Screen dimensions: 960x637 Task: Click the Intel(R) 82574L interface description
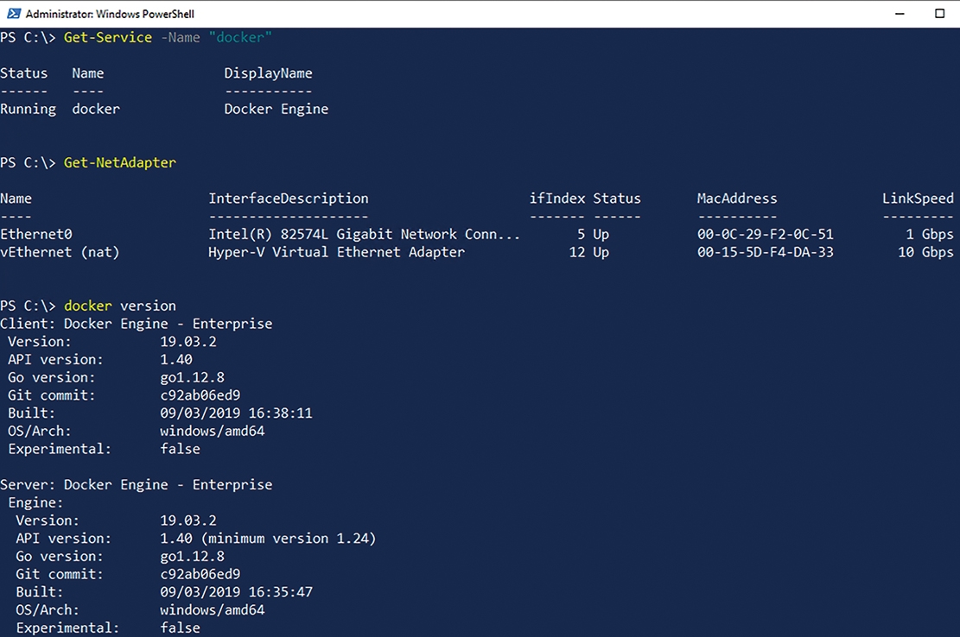(365, 234)
